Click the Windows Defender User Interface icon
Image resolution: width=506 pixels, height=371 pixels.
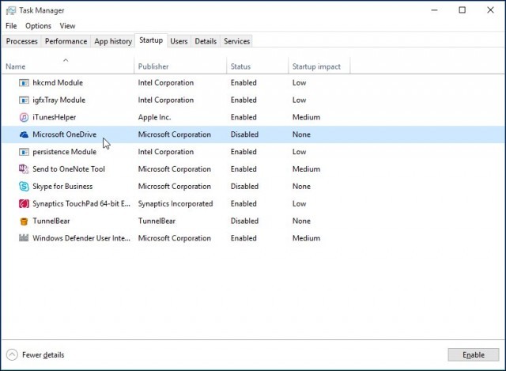[x=24, y=239]
